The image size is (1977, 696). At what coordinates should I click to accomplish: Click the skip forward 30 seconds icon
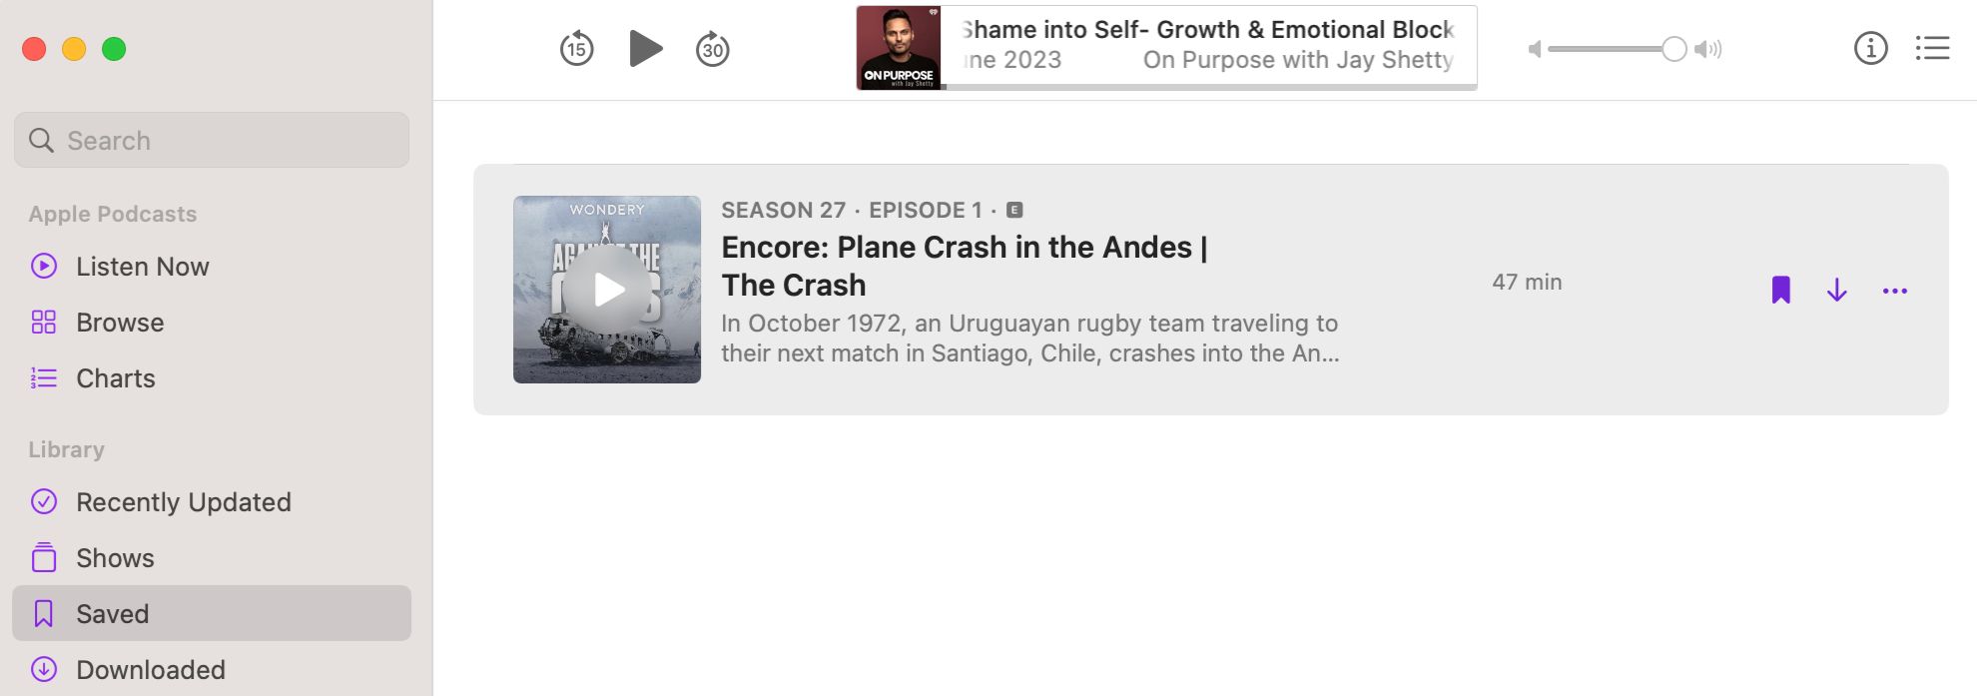pyautogui.click(x=712, y=47)
